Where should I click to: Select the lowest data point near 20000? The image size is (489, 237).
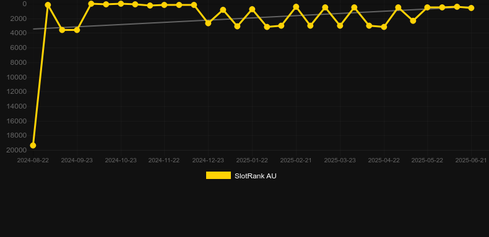(x=33, y=146)
